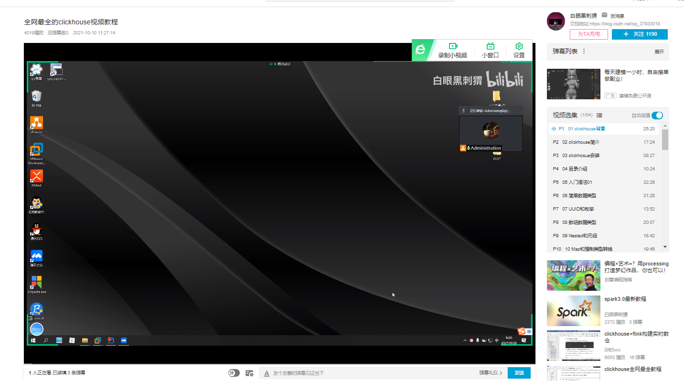Click the episode list scroll-down arrow
This screenshot has width=684, height=381.
coord(665,247)
